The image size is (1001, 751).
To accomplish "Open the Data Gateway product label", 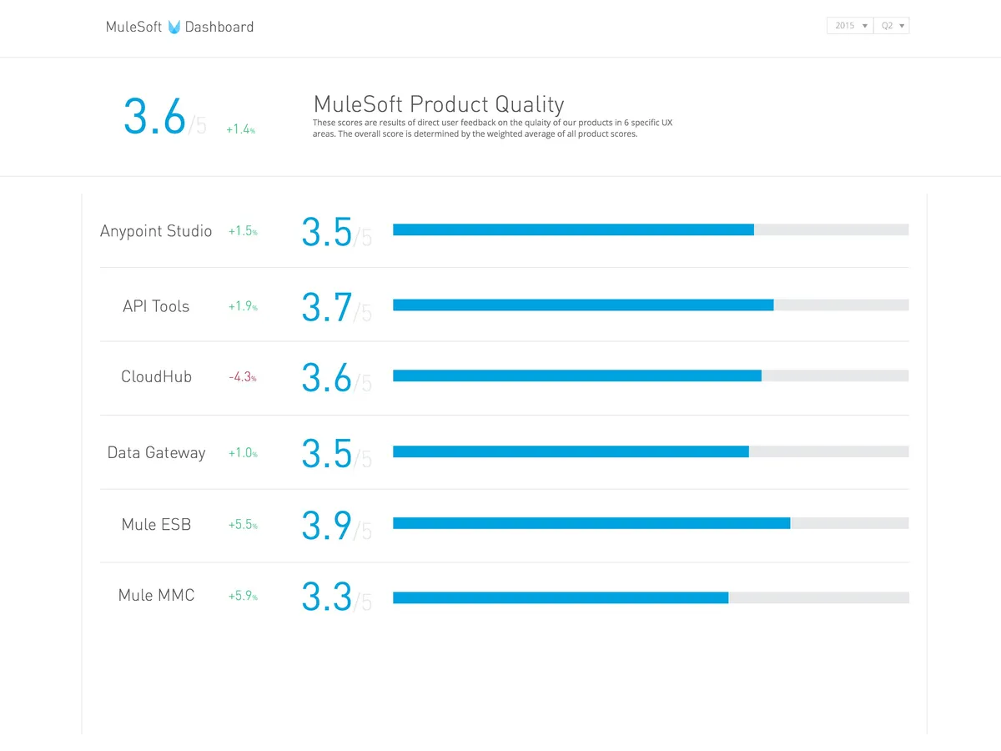I will (x=156, y=452).
